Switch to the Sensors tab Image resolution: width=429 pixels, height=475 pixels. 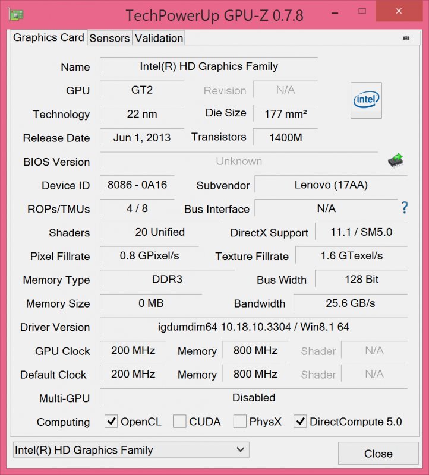coord(109,38)
